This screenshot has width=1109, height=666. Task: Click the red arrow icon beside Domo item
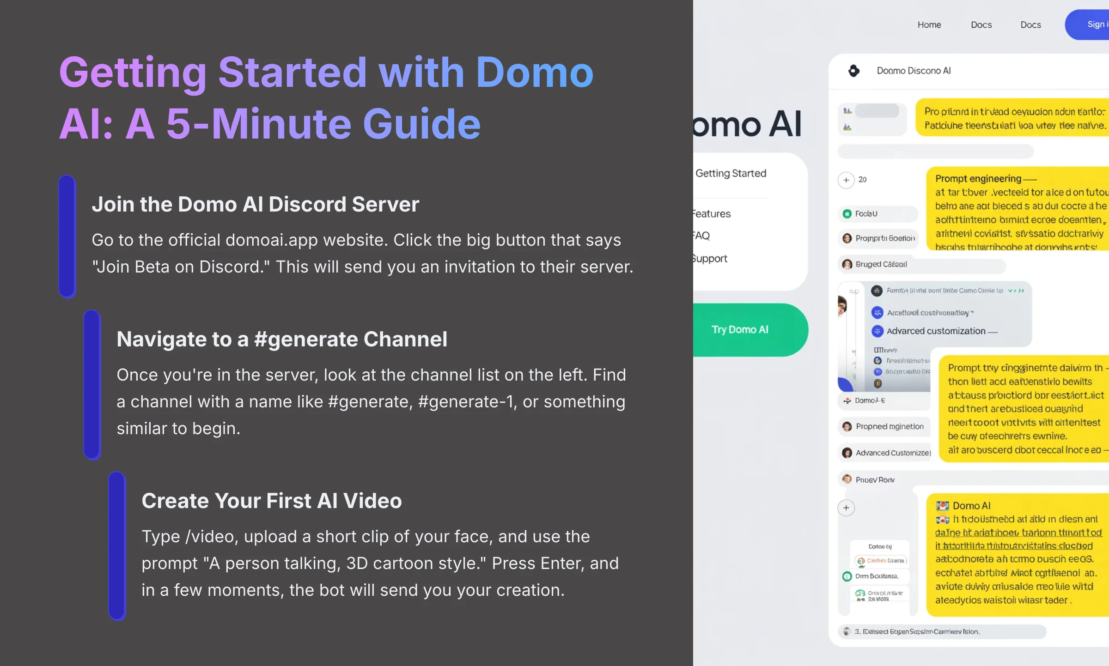847,400
